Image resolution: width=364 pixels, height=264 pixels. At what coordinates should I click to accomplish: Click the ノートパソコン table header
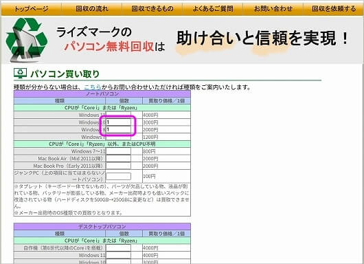click(102, 94)
